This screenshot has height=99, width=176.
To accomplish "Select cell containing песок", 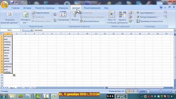I will [8, 53].
